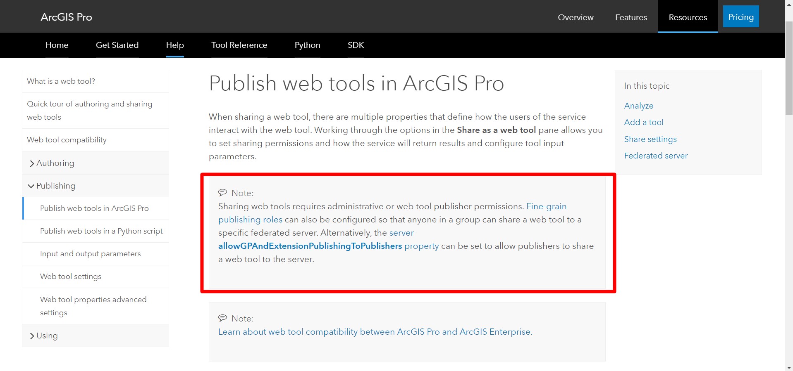793x371 pixels.
Task: Open web tool compatibility ArcGIS Enterprise link
Action: point(375,332)
